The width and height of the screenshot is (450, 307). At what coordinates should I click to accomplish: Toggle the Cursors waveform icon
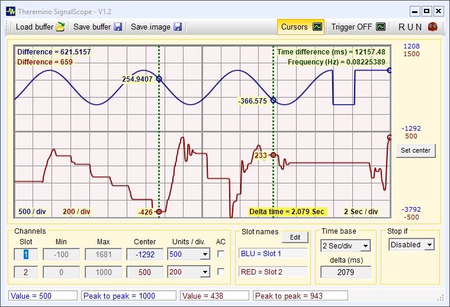[317, 27]
